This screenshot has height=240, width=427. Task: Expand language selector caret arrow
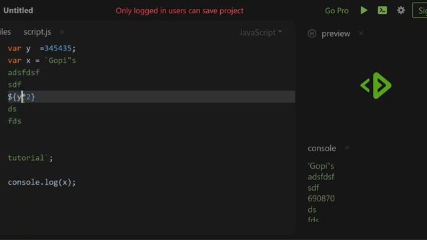[280, 31]
